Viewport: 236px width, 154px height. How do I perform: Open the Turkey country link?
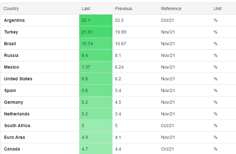point(11,32)
